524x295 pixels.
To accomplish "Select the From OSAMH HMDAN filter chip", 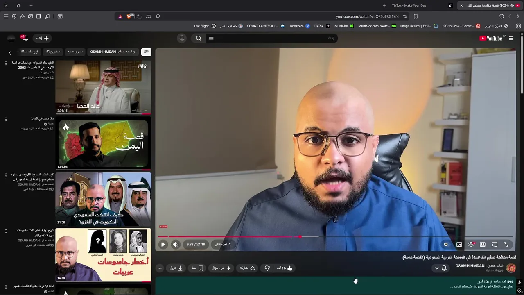I will pos(113,52).
